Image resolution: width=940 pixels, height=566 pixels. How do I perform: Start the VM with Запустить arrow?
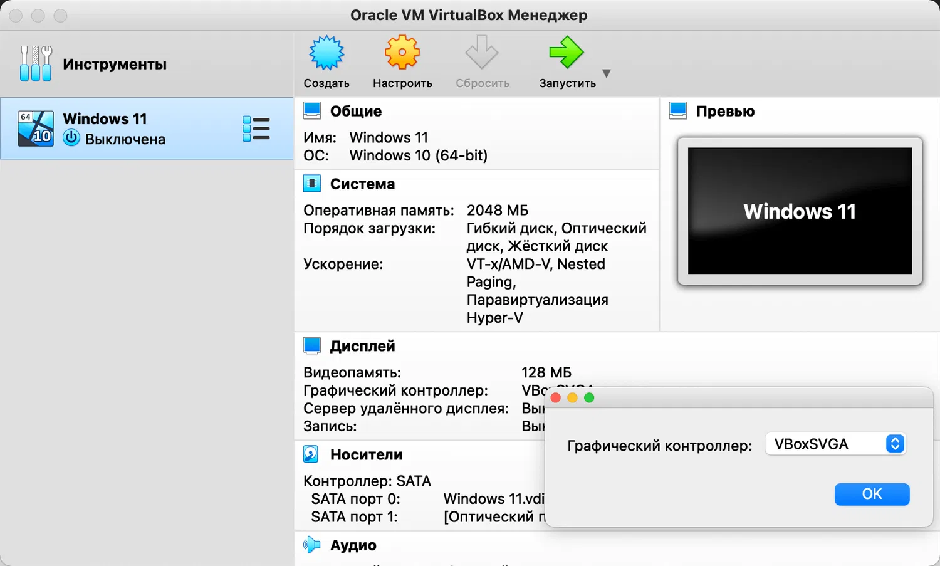click(567, 53)
